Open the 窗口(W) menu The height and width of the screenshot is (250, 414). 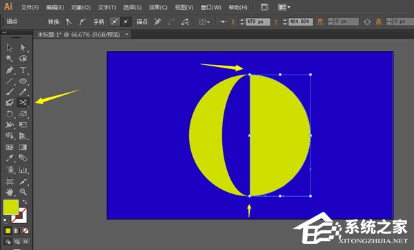coord(210,8)
